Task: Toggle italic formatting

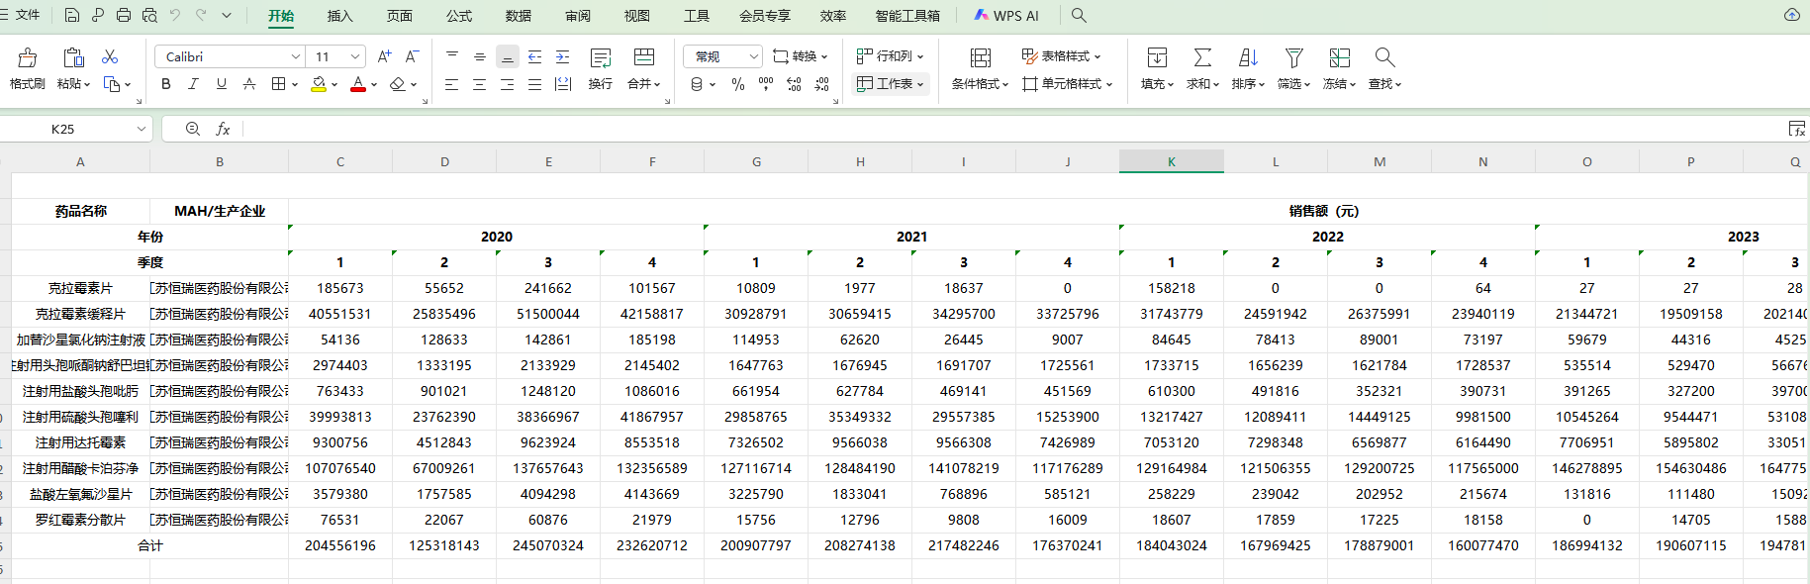Action: tap(194, 84)
